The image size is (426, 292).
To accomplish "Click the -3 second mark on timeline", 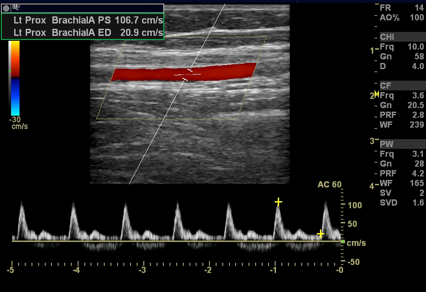I will (142, 270).
